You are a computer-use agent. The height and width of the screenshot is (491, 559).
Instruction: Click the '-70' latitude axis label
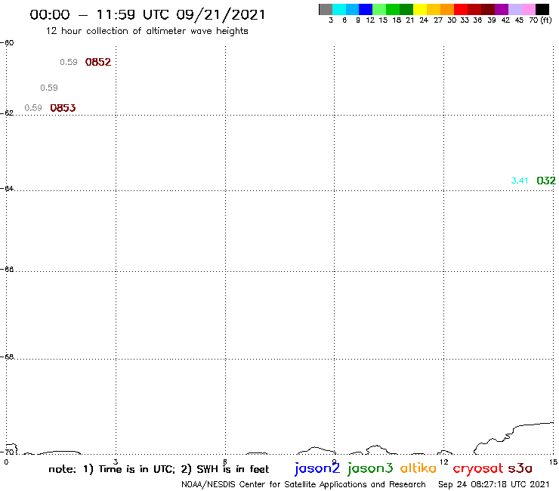[8, 452]
